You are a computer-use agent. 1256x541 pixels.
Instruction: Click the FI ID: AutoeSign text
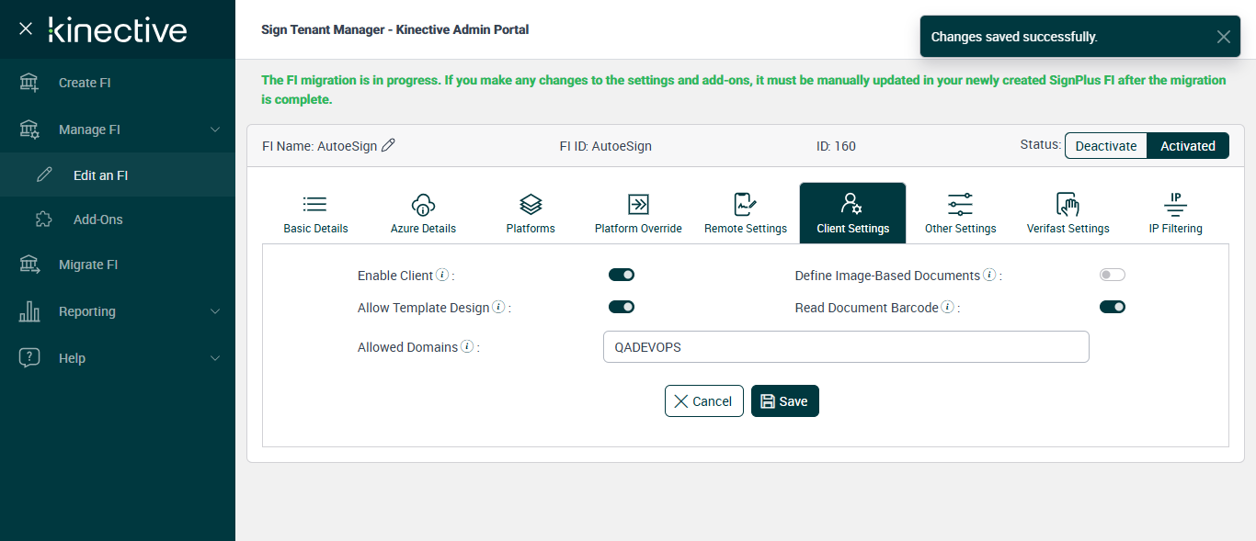(605, 146)
